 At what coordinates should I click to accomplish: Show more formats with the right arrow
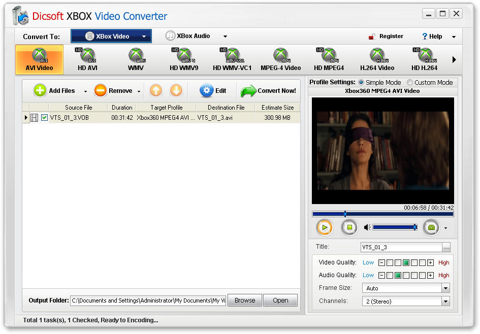pos(454,60)
